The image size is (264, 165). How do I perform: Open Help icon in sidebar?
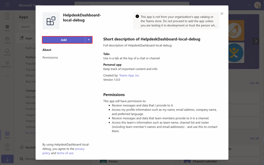[x=7, y=147]
